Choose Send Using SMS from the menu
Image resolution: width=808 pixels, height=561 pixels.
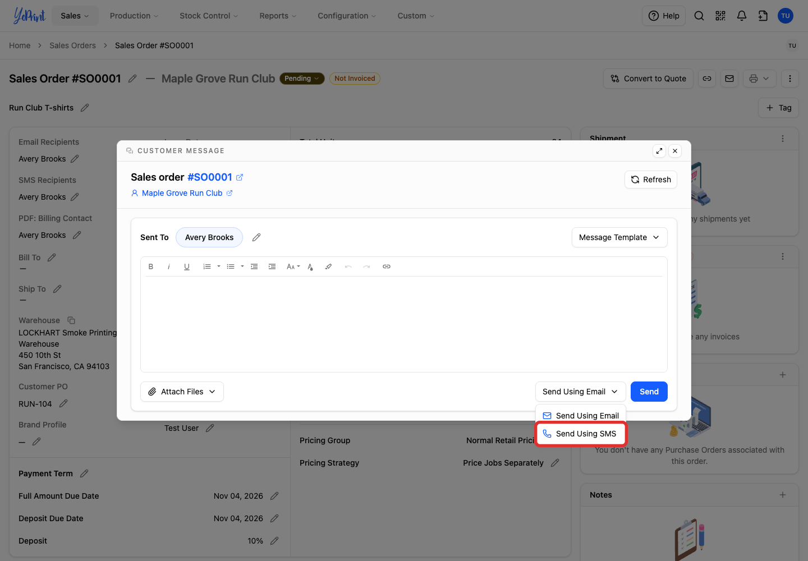[x=581, y=434]
